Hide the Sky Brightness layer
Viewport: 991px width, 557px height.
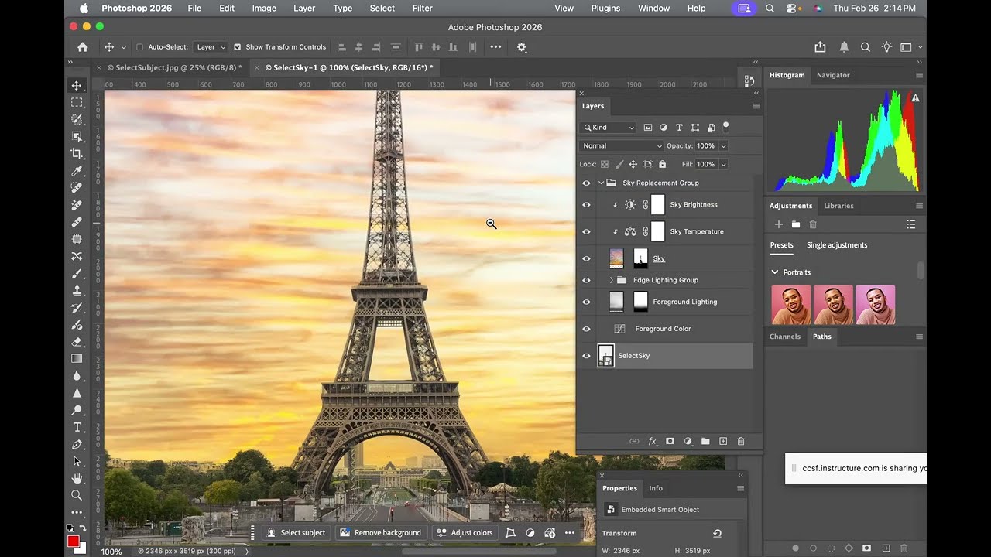point(586,205)
